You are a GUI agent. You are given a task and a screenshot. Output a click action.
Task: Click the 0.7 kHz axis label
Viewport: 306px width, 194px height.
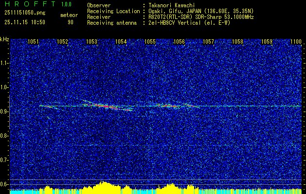click(x=4, y=160)
